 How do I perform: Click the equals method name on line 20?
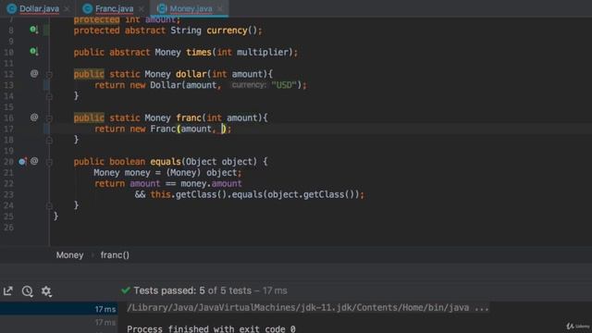tap(166, 162)
